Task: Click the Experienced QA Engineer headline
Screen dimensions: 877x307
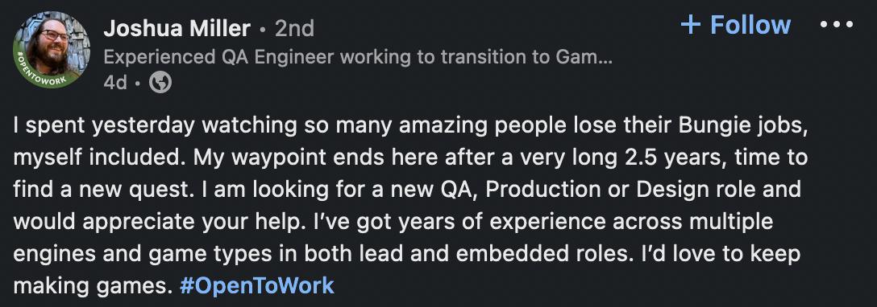Action: (358, 57)
